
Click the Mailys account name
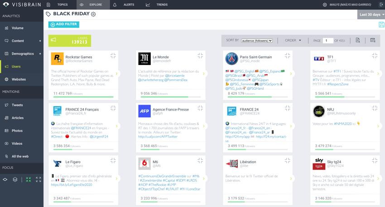coord(350,5)
